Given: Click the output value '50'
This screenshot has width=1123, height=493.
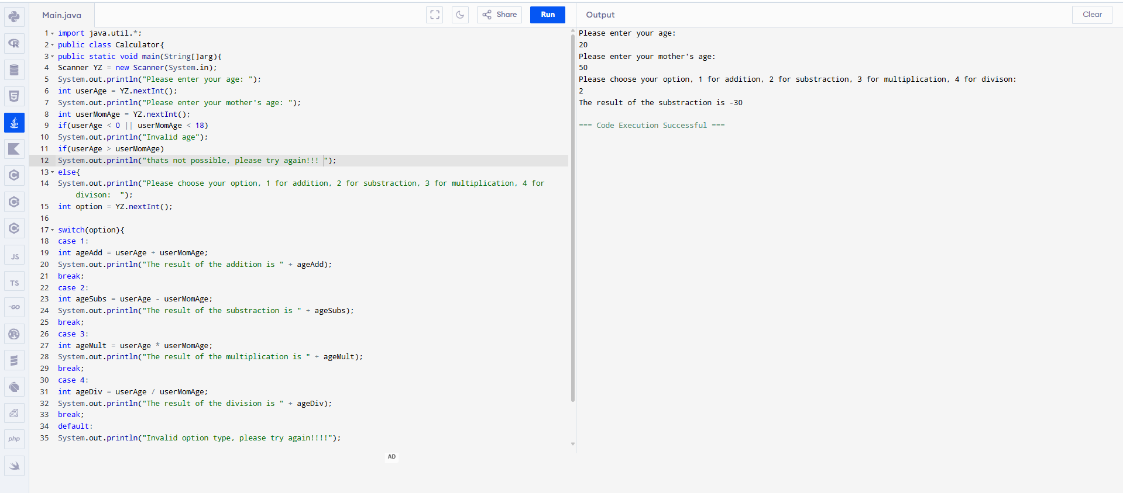Looking at the screenshot, I should click(x=583, y=68).
